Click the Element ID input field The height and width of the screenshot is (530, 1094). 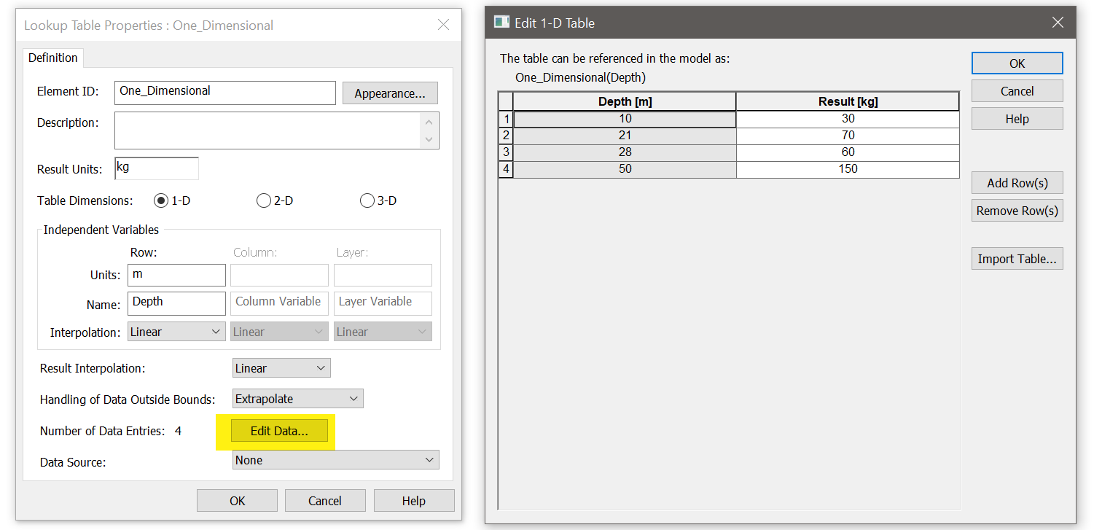point(225,93)
